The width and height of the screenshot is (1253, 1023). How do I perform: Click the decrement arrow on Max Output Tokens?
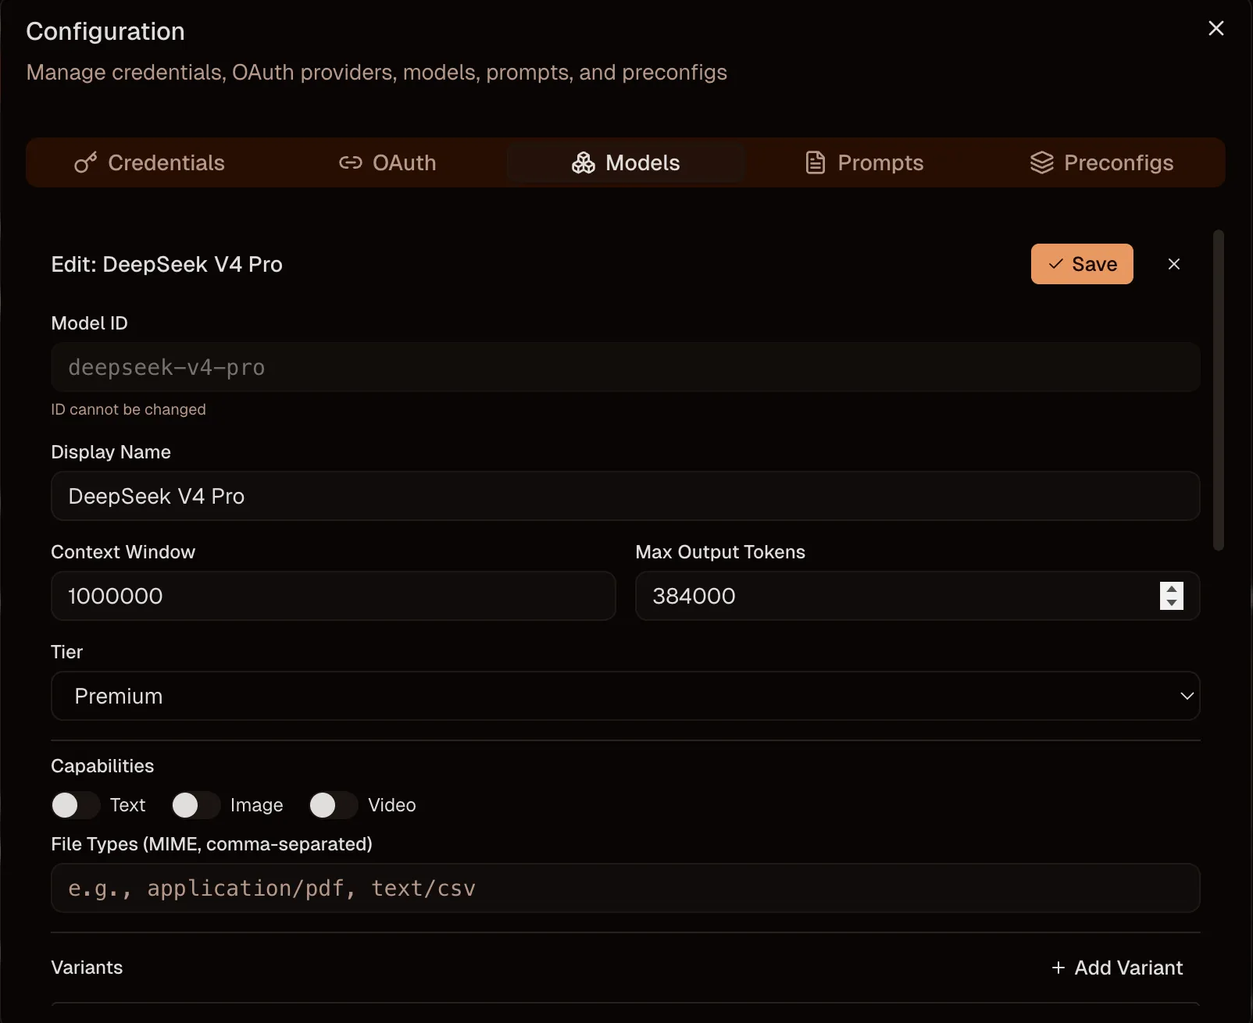pos(1172,603)
